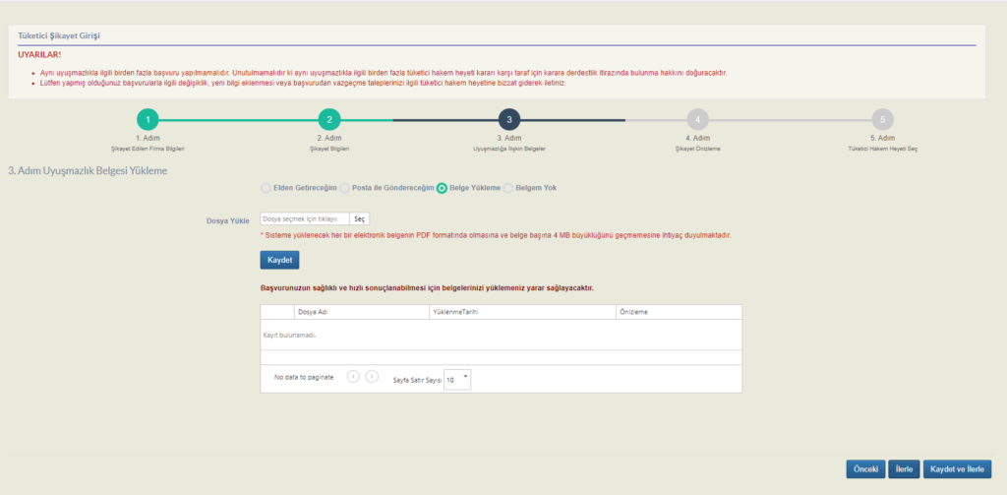
Task: Click the YüklenmeTarihi column header
Action: pos(454,312)
